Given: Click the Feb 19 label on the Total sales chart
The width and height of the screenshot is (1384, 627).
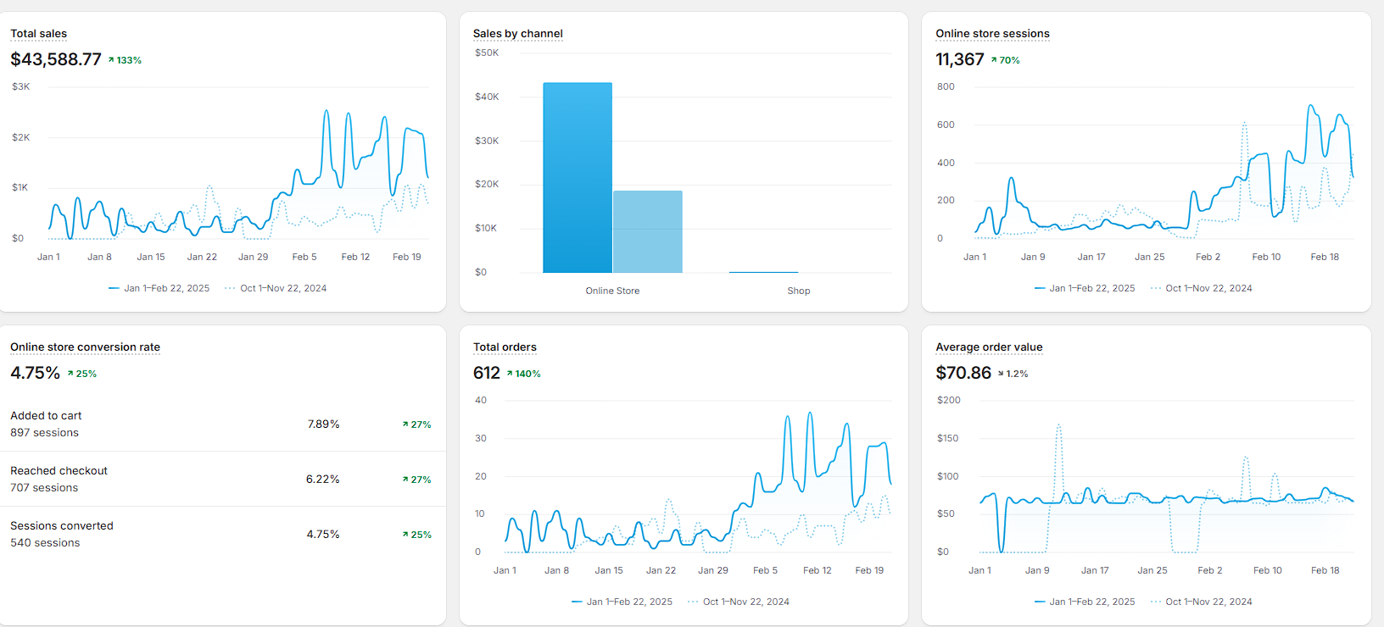Looking at the screenshot, I should pos(407,257).
